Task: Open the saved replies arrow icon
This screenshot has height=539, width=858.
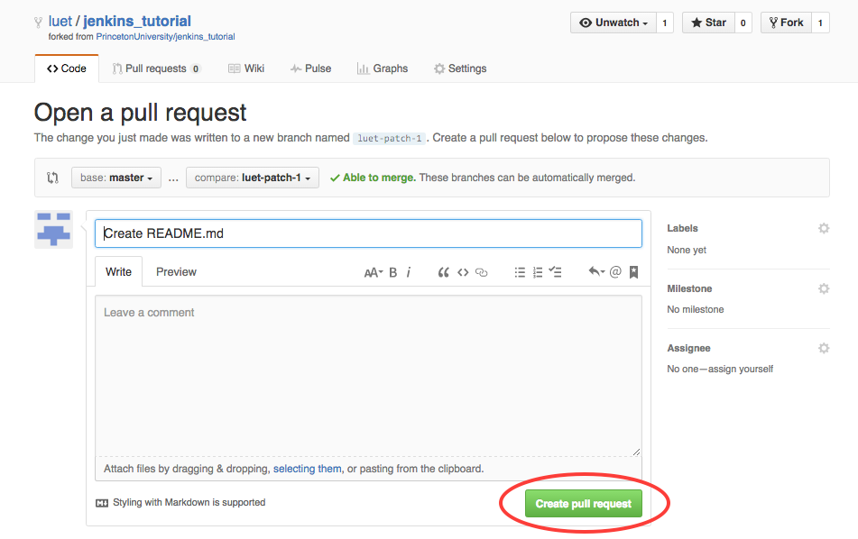Action: pos(596,271)
